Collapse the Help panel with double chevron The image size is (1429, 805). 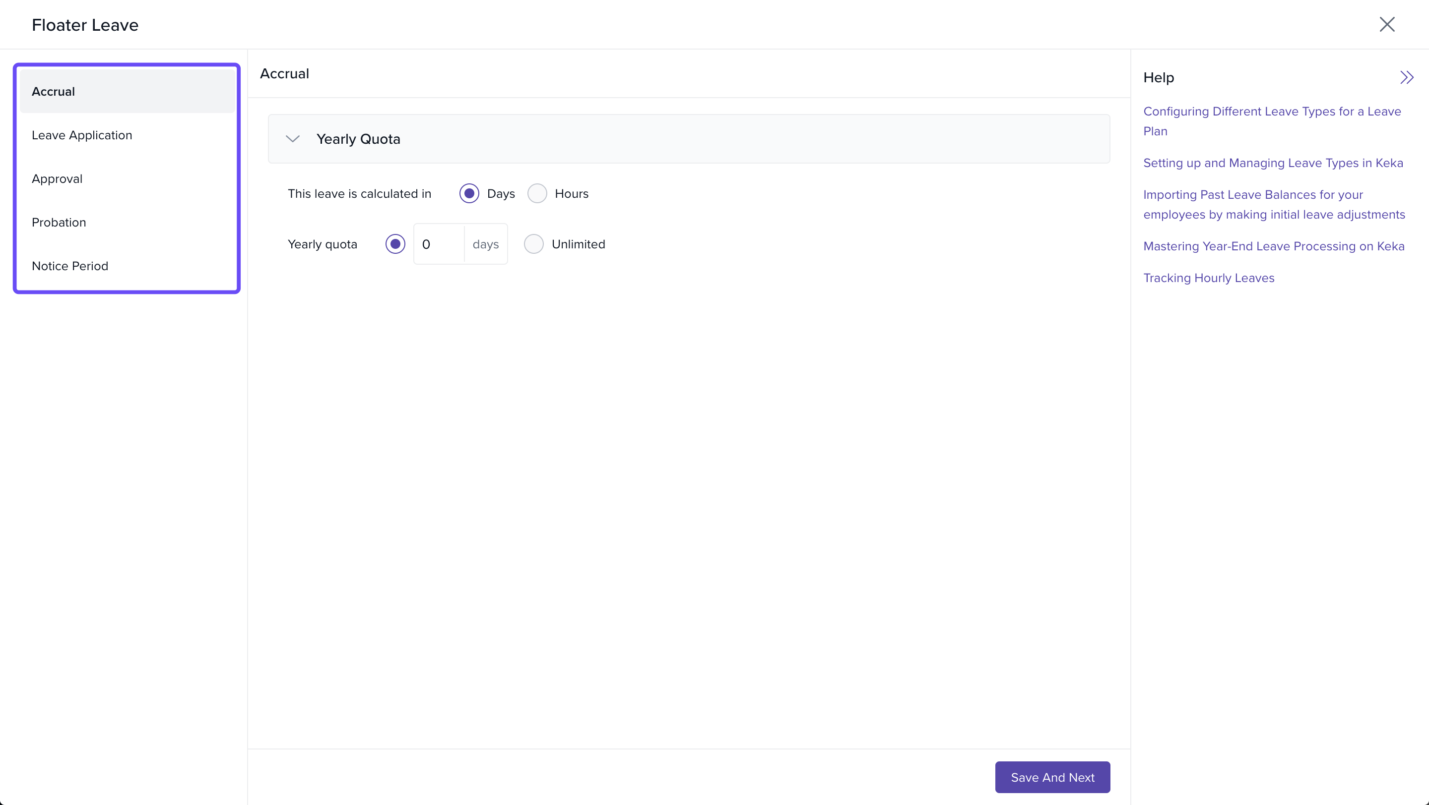tap(1406, 77)
